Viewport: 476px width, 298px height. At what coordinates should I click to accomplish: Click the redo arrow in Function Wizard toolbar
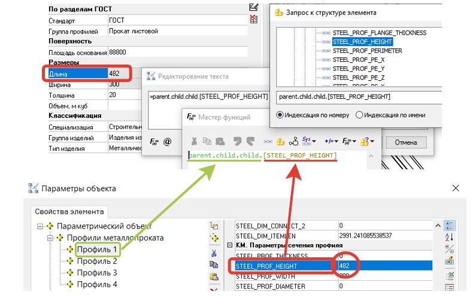(250, 142)
